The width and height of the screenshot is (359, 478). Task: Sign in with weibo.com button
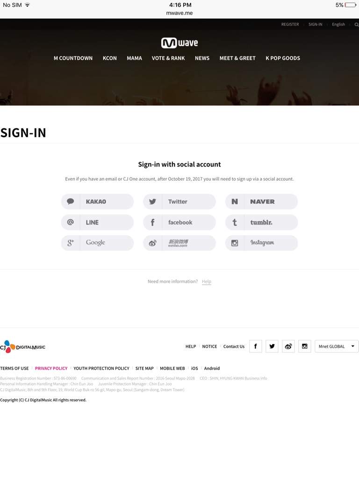(179, 243)
